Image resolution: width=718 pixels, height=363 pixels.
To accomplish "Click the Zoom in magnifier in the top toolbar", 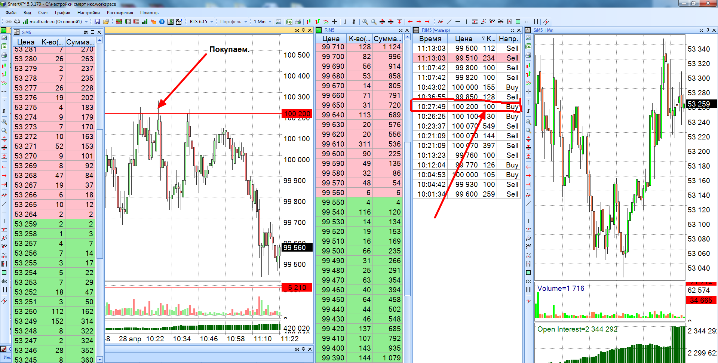I will tap(365, 22).
